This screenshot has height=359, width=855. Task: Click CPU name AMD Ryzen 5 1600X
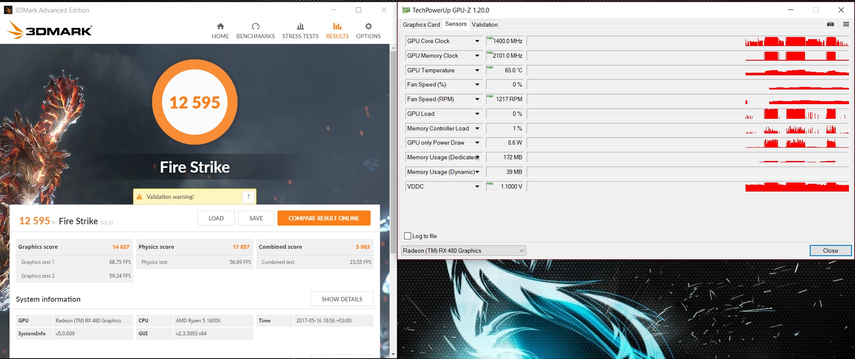198,321
